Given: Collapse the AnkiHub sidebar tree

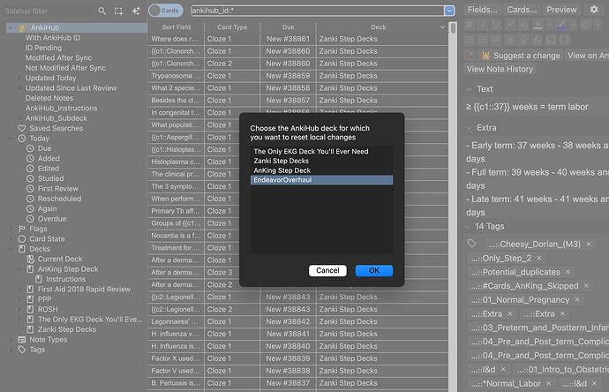Looking at the screenshot, I should 11,27.
